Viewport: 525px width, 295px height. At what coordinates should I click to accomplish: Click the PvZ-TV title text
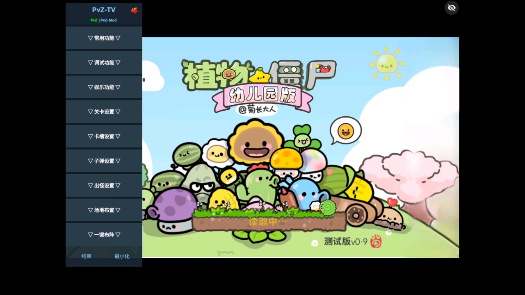(104, 10)
